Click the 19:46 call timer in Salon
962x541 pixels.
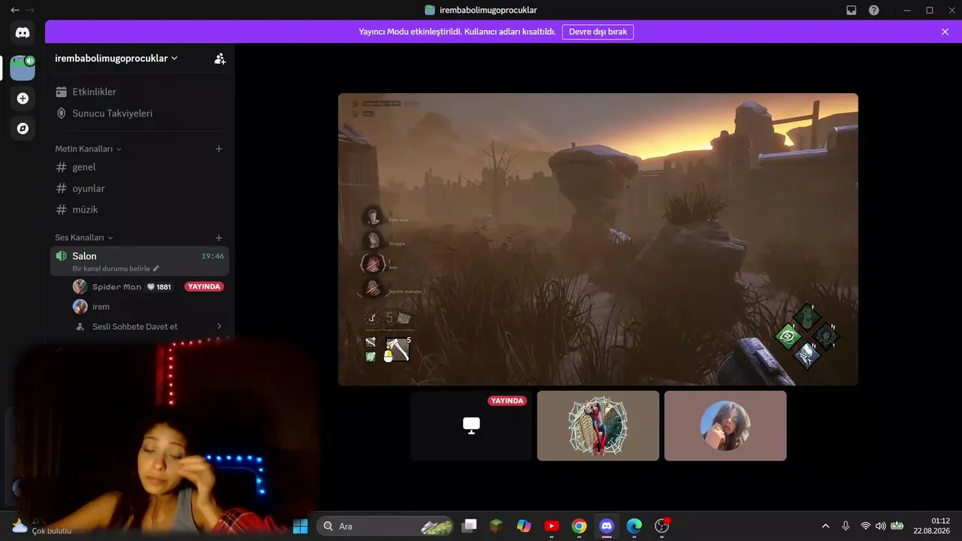(213, 256)
